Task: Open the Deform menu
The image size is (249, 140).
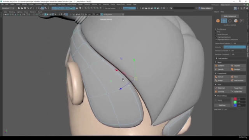Action: point(94,4)
